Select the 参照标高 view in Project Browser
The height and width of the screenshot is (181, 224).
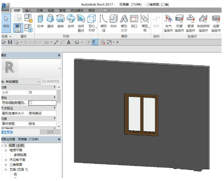coord(20,155)
